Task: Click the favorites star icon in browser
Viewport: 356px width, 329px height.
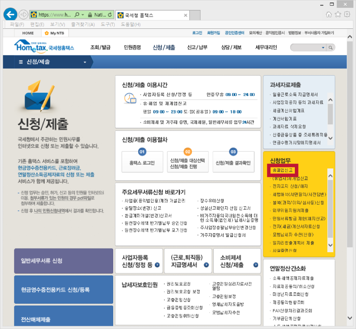Action: click(x=338, y=14)
